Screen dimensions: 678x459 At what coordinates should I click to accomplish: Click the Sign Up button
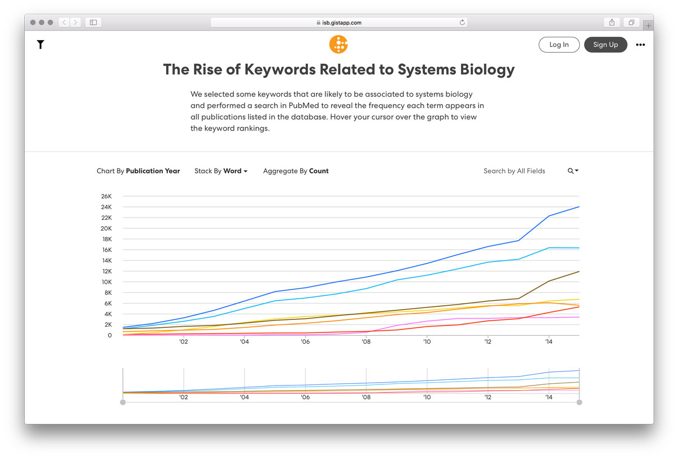tap(606, 45)
